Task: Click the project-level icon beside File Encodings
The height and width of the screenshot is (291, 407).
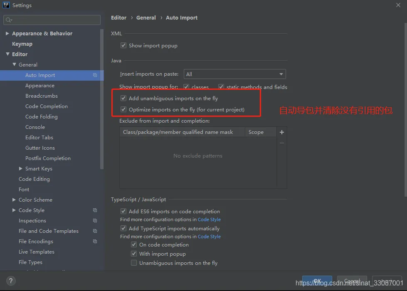Action: point(95,241)
